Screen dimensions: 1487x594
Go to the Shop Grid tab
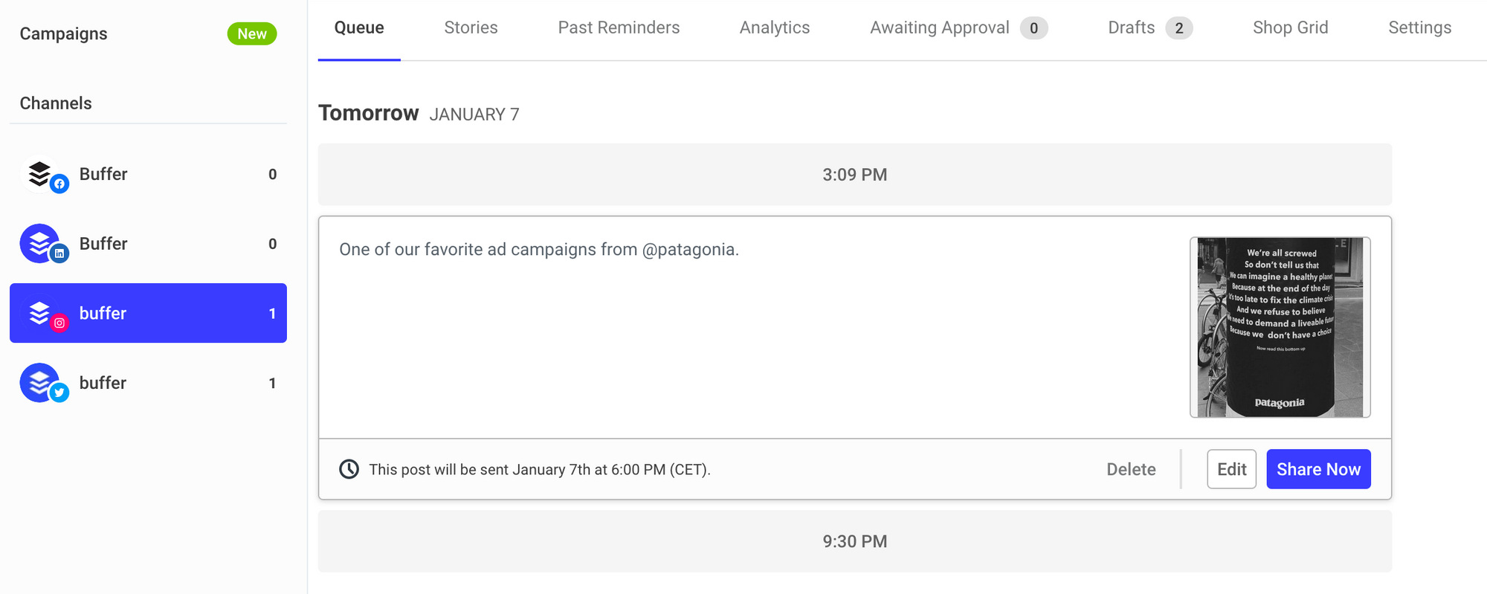point(1290,28)
